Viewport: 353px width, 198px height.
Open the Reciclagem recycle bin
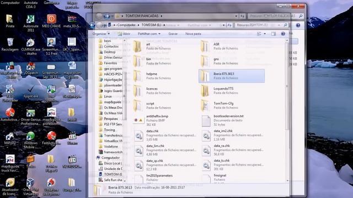(10, 45)
